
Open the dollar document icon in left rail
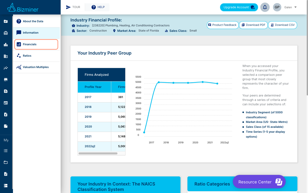click(x=6, y=114)
